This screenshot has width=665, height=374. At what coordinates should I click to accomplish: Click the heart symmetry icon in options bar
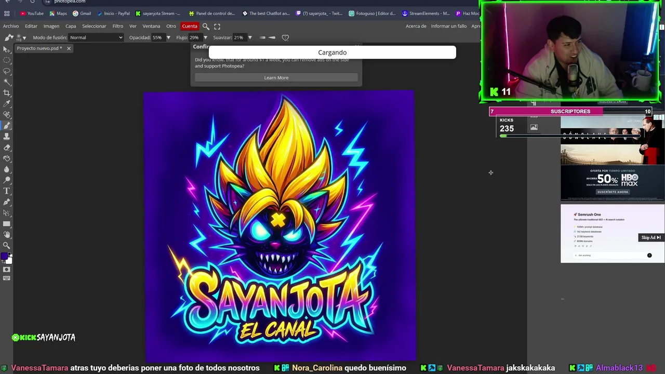pos(285,37)
